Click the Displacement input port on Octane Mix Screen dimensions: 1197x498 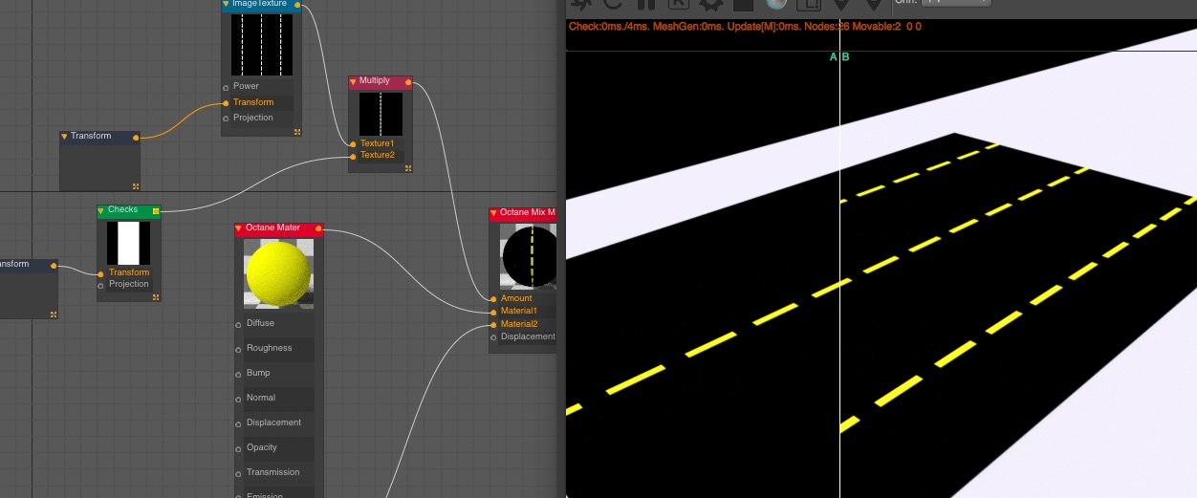click(493, 337)
